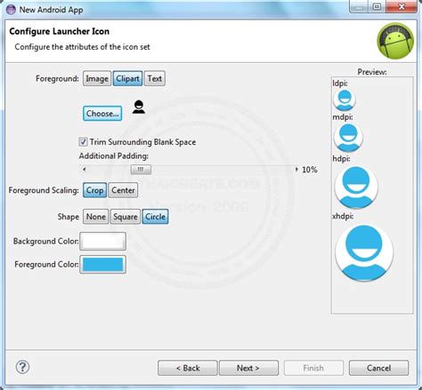Screen dimensions: 422x390
Task: Click the mdpi preview icon
Action: tap(348, 138)
